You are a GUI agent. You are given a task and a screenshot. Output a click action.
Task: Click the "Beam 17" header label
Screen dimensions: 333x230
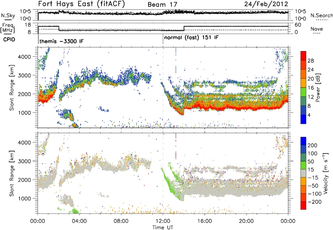coord(162,5)
